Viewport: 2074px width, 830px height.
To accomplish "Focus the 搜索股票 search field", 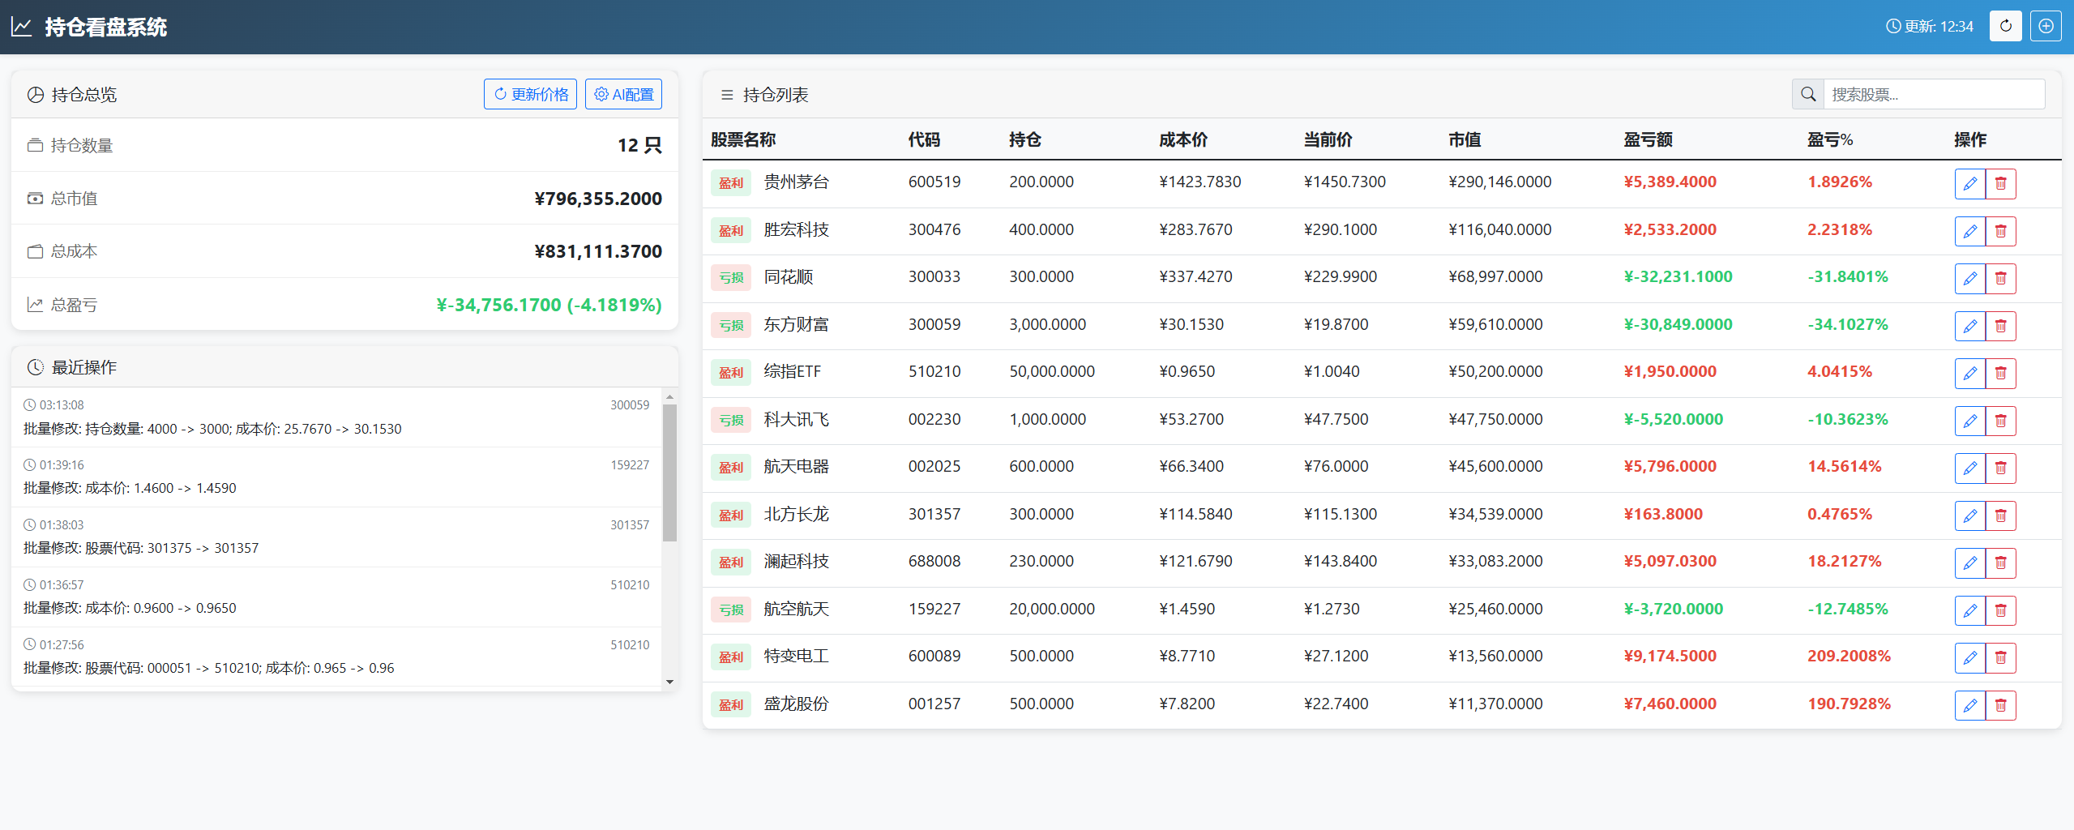I will [1934, 94].
